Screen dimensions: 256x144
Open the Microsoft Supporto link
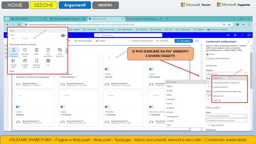(x=233, y=5)
